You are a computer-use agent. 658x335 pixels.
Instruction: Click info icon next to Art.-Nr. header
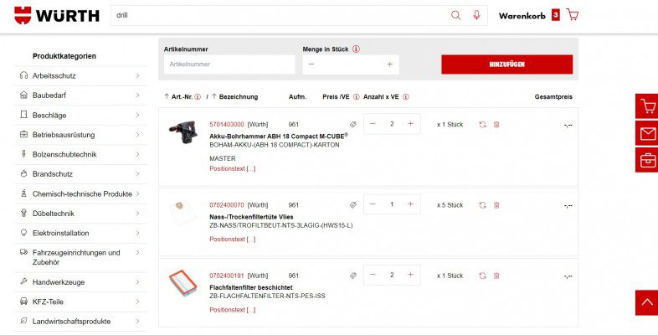pos(198,97)
